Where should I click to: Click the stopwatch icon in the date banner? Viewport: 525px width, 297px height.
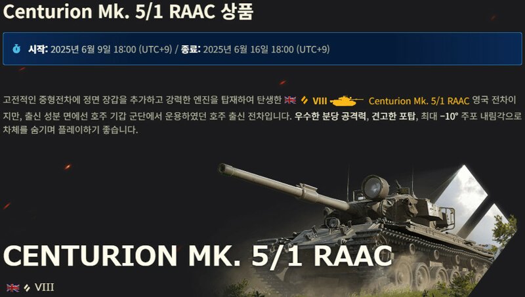point(16,49)
